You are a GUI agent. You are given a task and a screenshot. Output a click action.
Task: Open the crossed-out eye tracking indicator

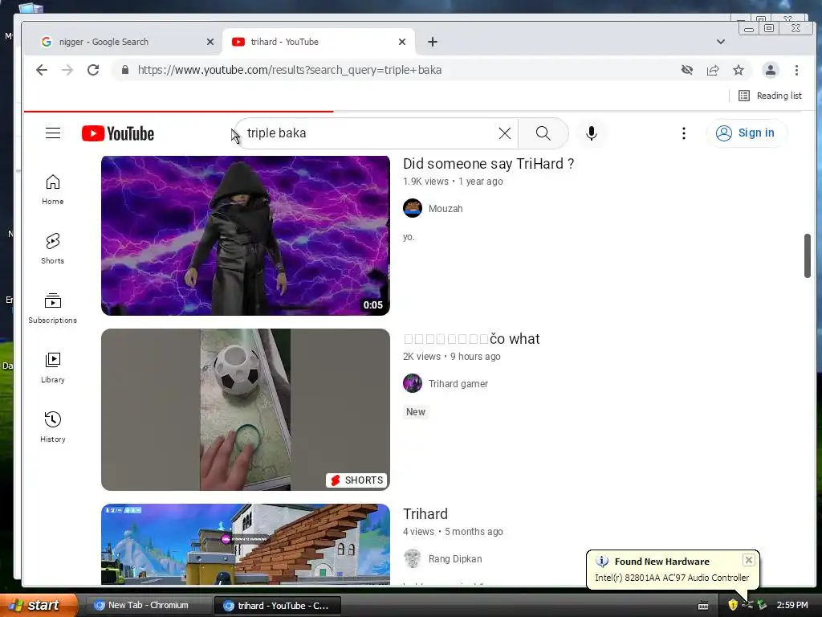click(687, 70)
